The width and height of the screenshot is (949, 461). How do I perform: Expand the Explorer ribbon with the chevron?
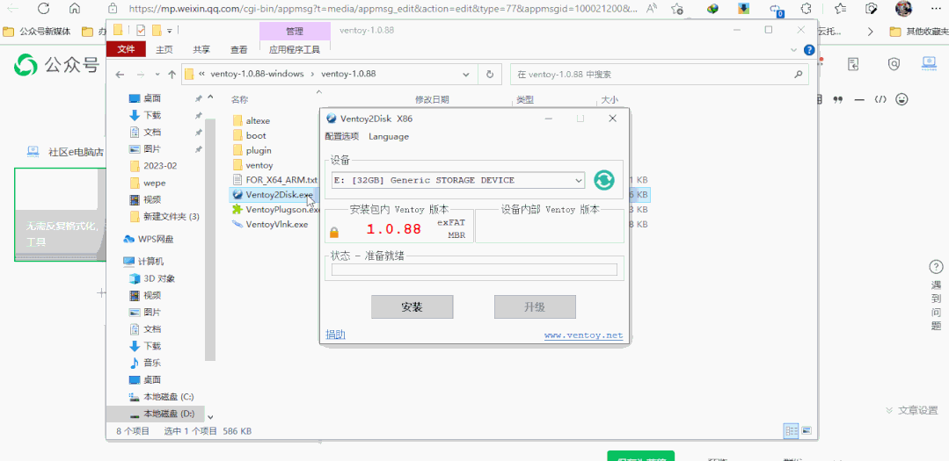coord(794,50)
